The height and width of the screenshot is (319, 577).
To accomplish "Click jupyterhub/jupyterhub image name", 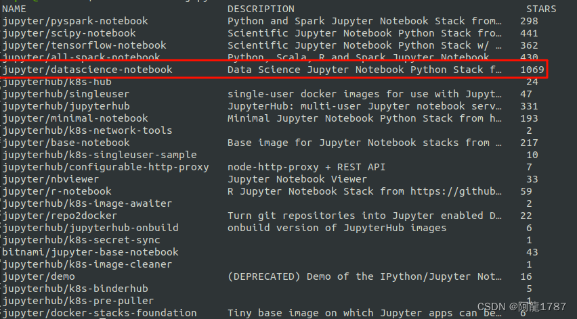I will [x=66, y=106].
